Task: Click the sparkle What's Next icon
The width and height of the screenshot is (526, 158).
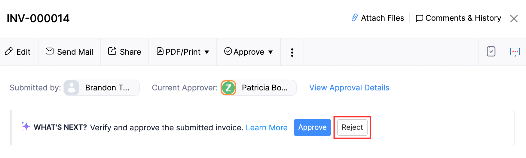Action: [26, 126]
